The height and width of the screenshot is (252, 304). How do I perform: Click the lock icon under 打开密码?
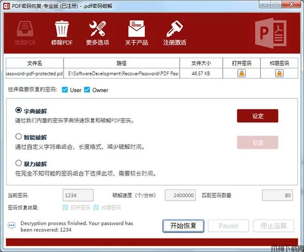coord(242,73)
